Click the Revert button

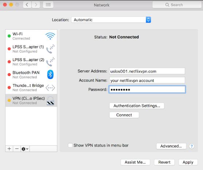tap(164, 162)
